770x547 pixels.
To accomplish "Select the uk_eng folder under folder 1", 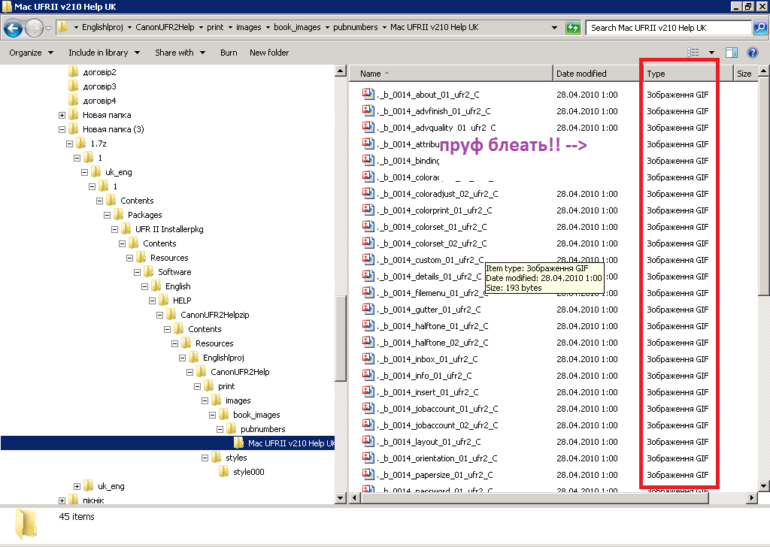I will (x=118, y=172).
